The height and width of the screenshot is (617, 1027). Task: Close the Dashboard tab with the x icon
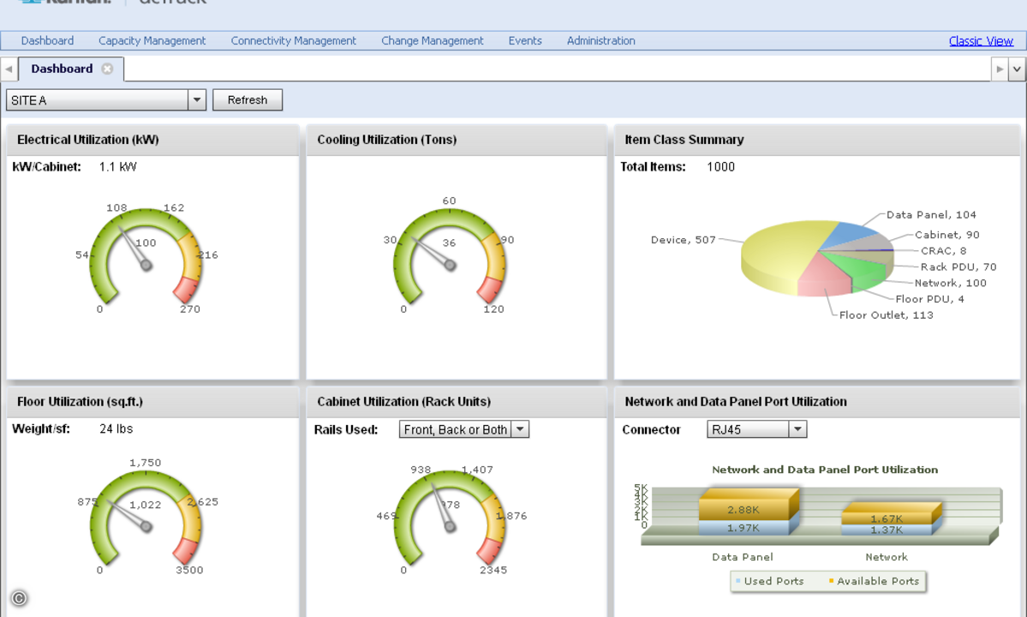point(107,69)
